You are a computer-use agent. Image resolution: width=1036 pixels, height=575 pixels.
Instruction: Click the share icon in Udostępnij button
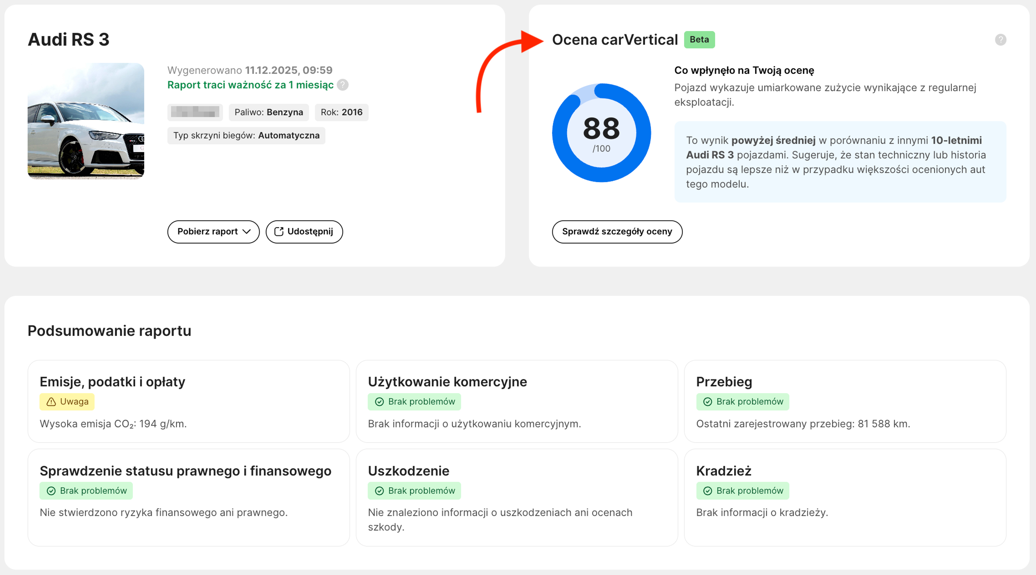tap(279, 232)
